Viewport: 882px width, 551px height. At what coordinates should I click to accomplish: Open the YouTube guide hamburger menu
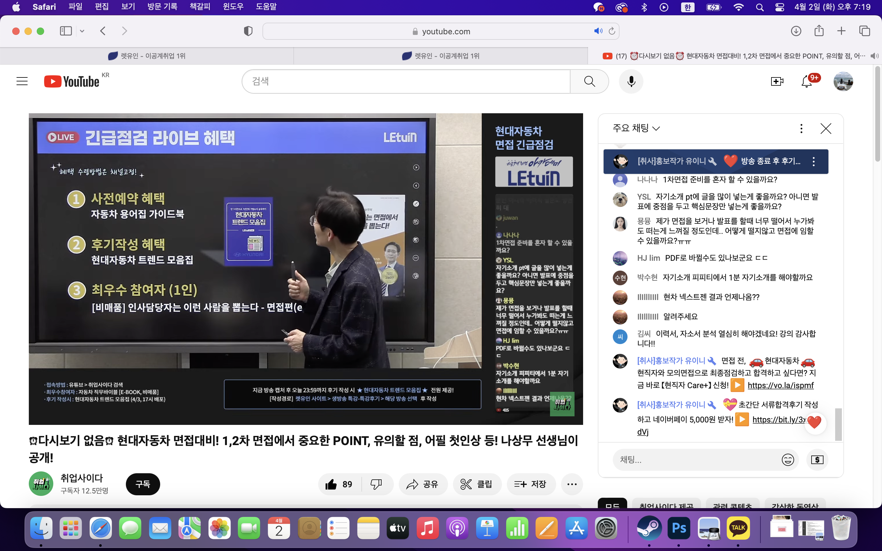(22, 81)
